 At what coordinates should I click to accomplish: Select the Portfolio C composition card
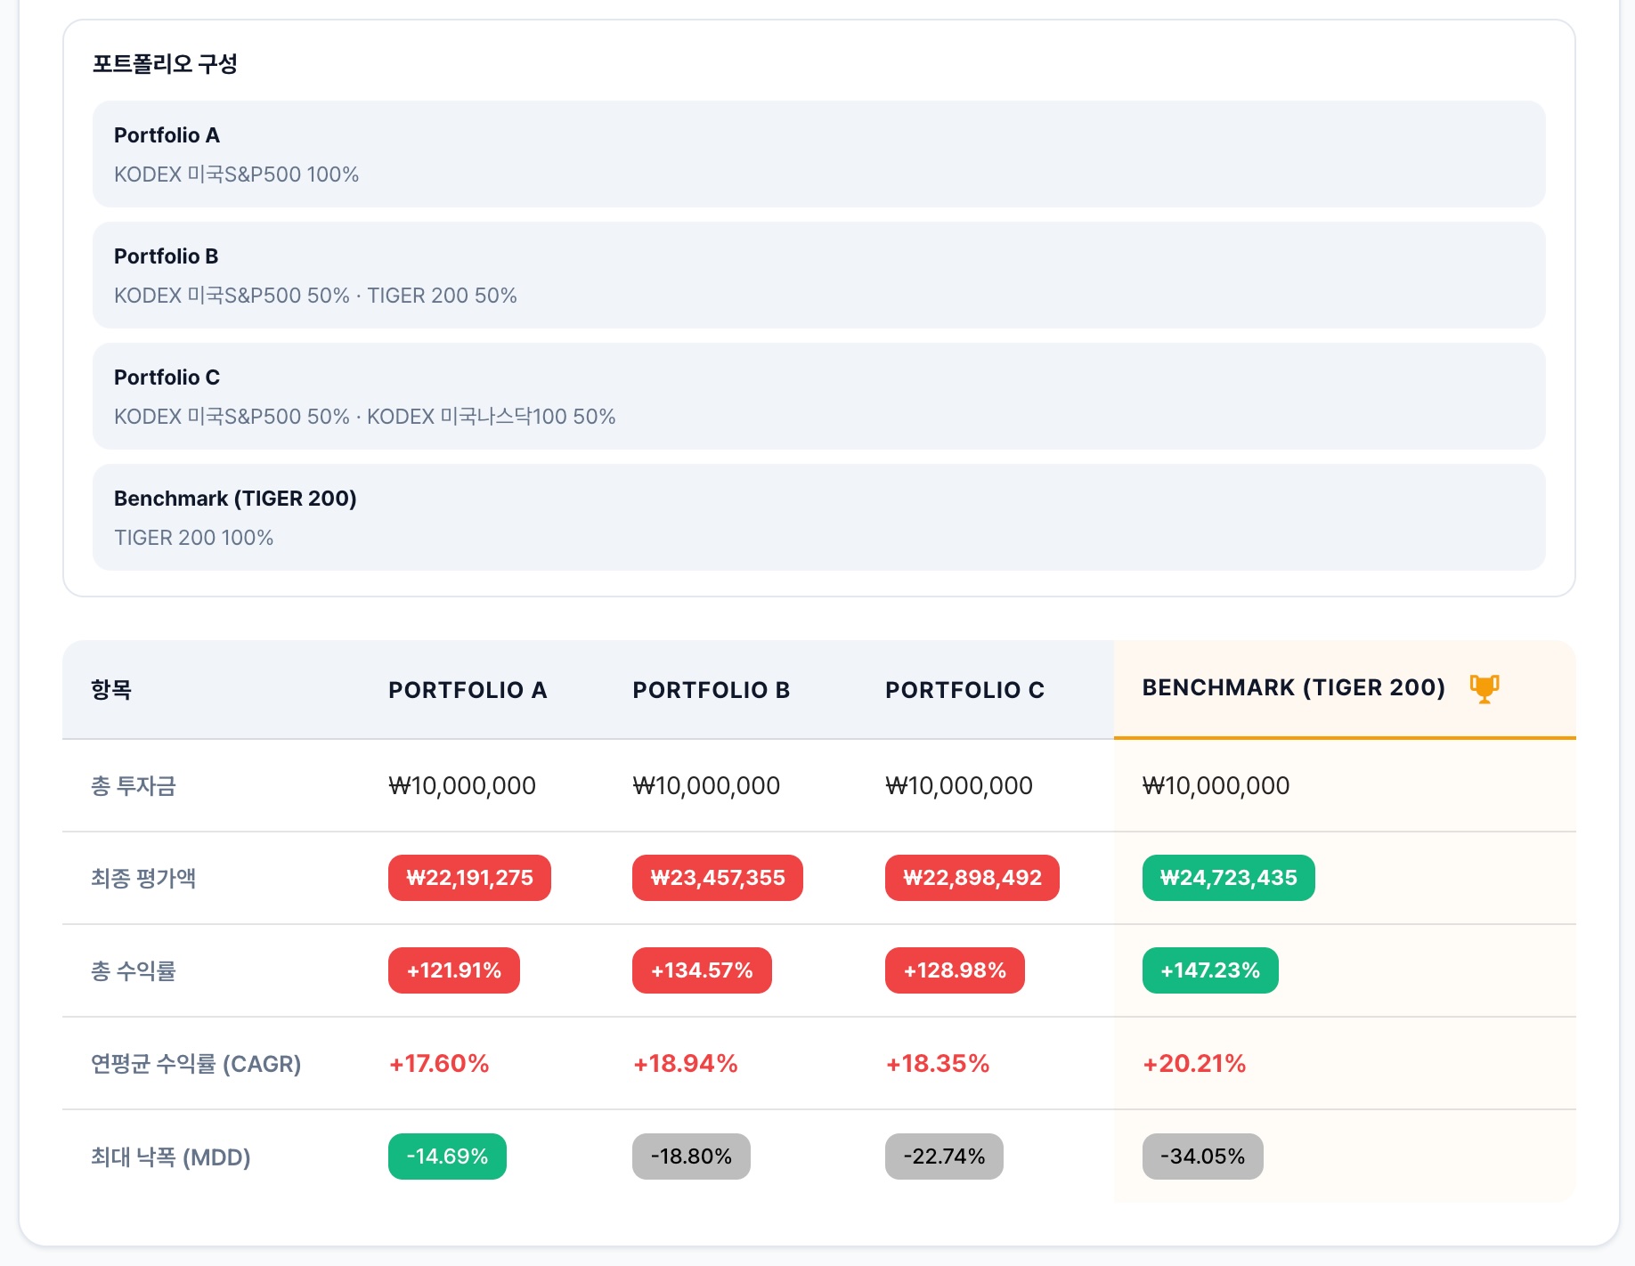pos(817,396)
